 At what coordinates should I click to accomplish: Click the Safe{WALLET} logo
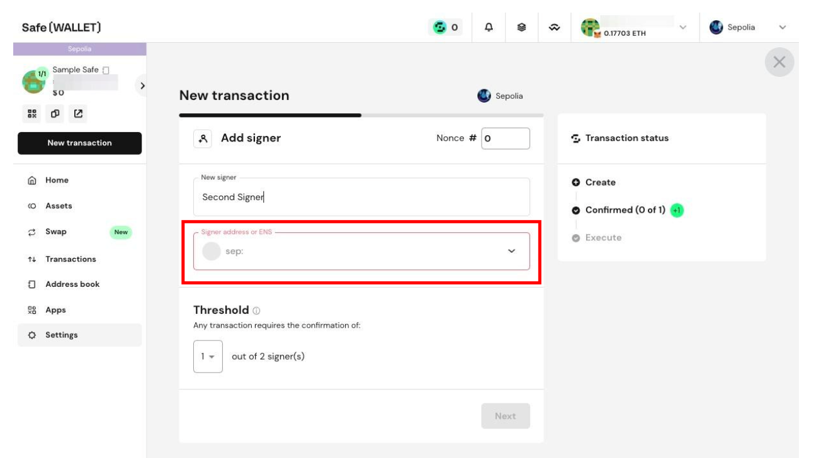(x=62, y=28)
